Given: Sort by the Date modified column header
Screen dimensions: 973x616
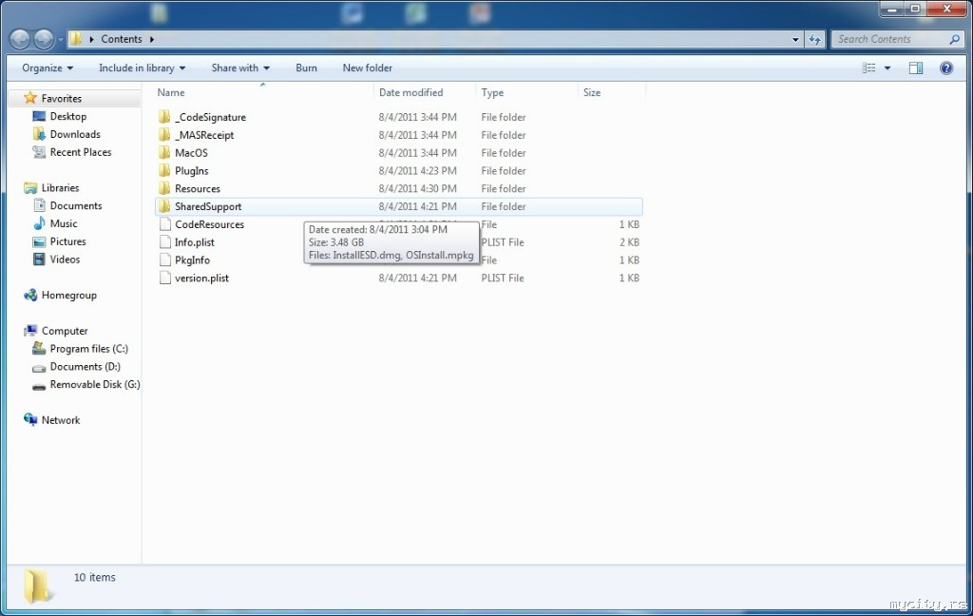Looking at the screenshot, I should click(410, 92).
